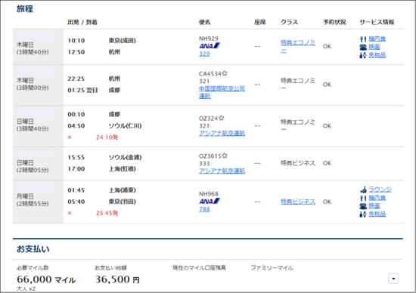Click the in-flight meal icon for NH929

tap(363, 39)
